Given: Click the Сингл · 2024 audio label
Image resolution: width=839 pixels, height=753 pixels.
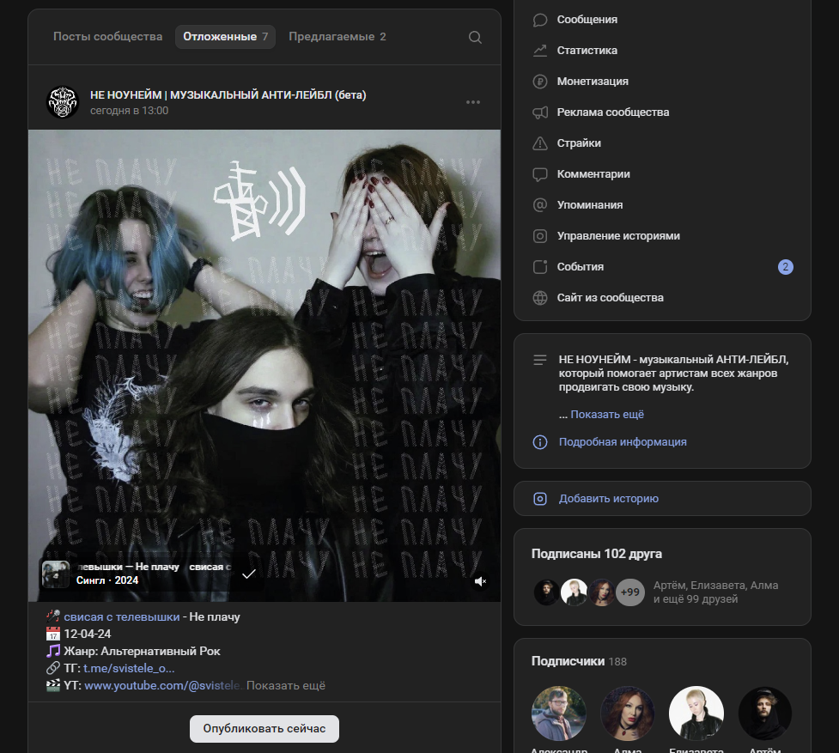Looking at the screenshot, I should (x=107, y=580).
